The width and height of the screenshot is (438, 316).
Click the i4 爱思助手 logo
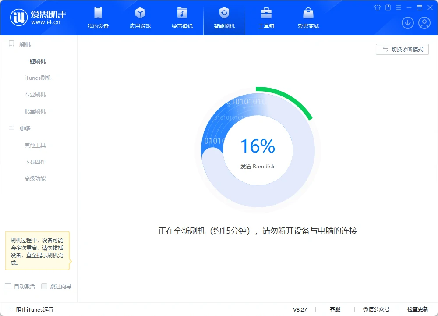38,18
